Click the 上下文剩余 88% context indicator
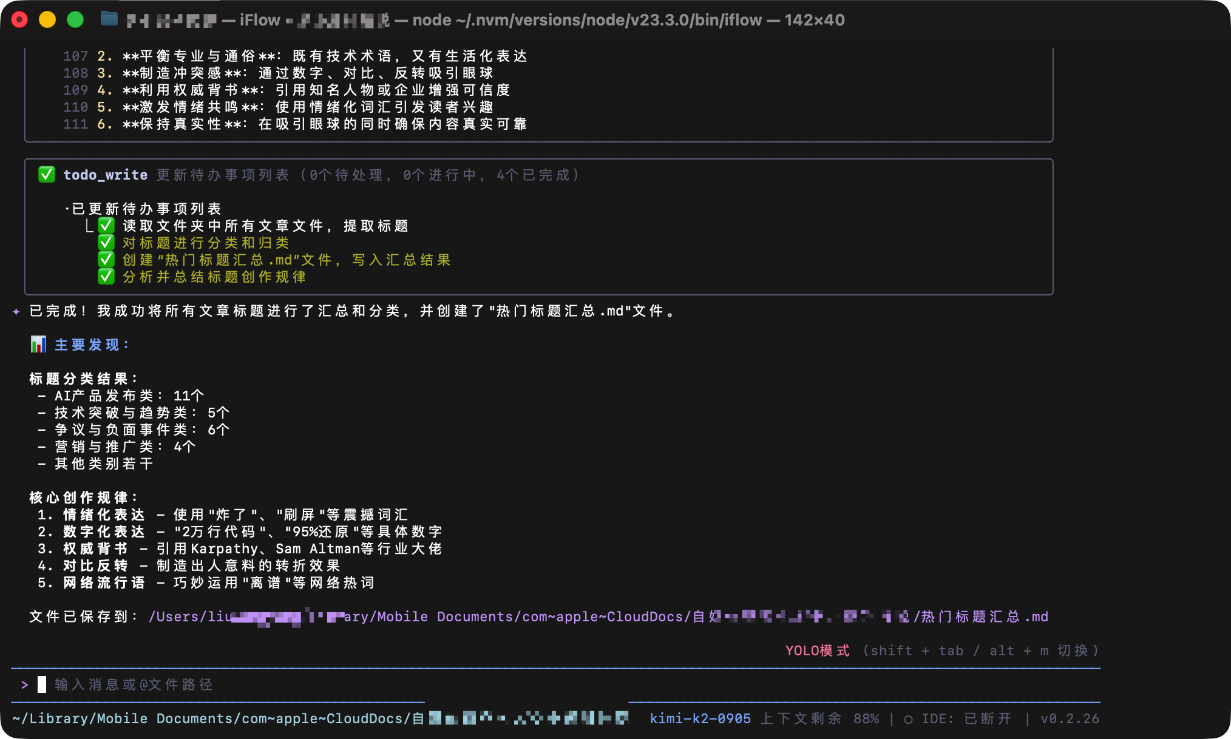 coord(819,719)
